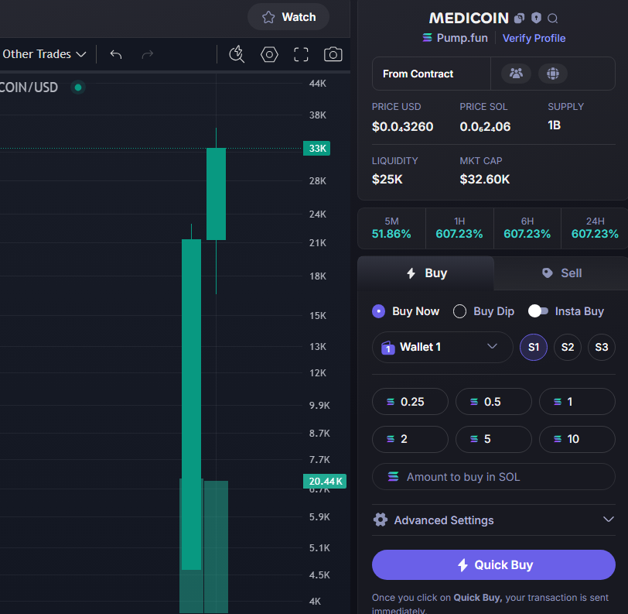Take a chart snapshot with the camera icon
Screen dimensions: 628x614
pyautogui.click(x=333, y=54)
